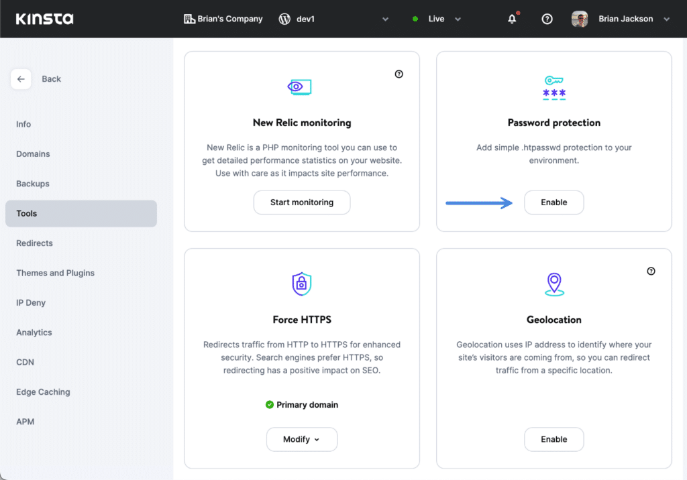Click the dev1 site name

305,19
